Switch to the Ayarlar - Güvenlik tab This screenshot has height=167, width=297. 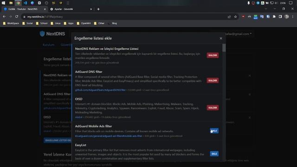pyautogui.click(x=71, y=9)
